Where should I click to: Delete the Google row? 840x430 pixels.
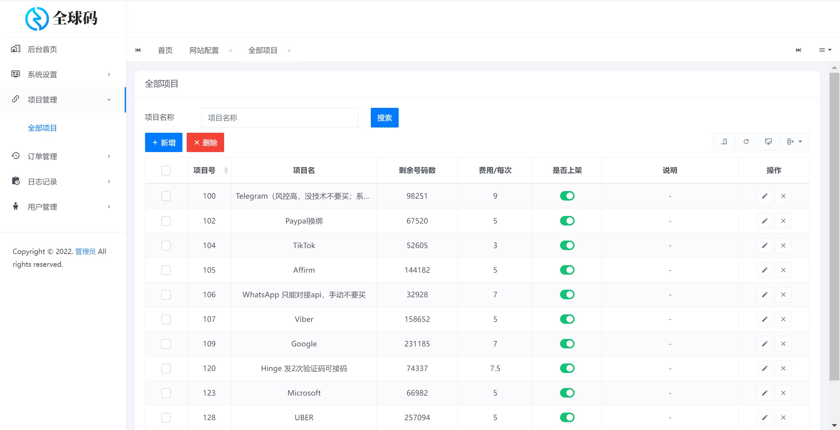pos(783,344)
